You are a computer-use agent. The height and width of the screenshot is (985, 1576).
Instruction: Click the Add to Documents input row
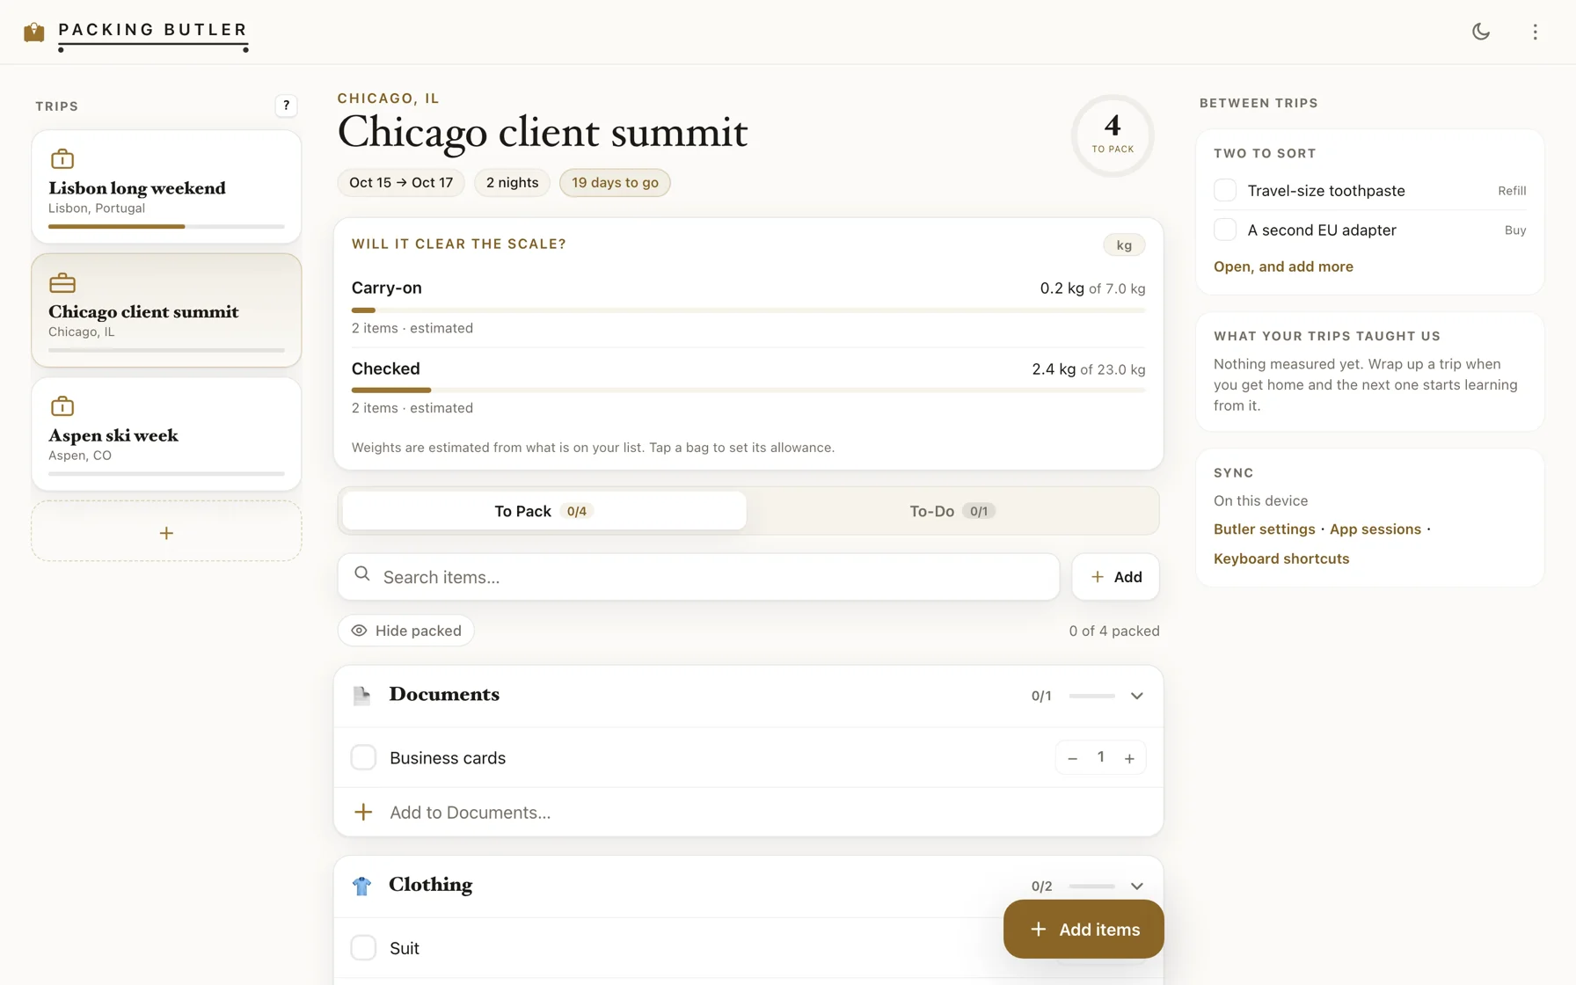pyautogui.click(x=748, y=812)
